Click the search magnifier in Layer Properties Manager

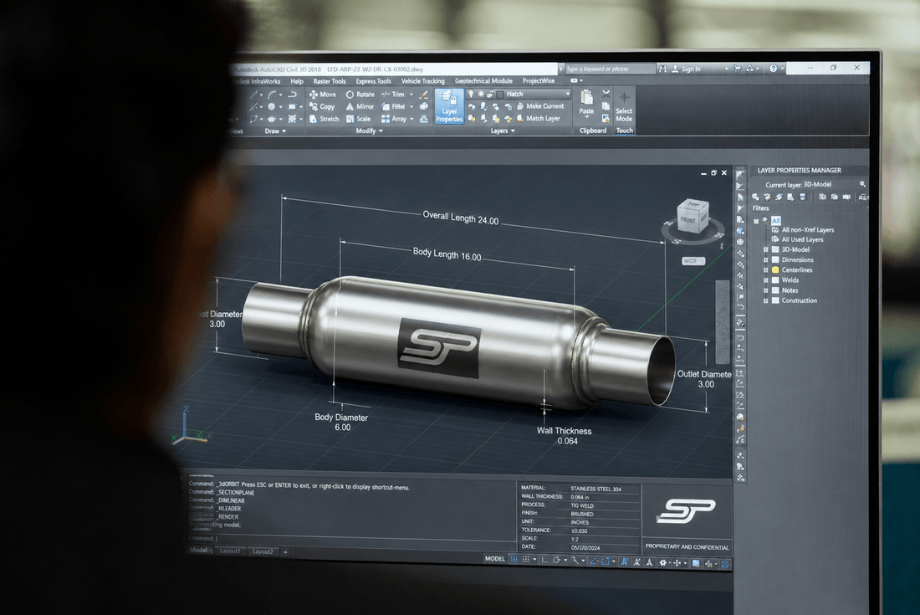tap(862, 184)
